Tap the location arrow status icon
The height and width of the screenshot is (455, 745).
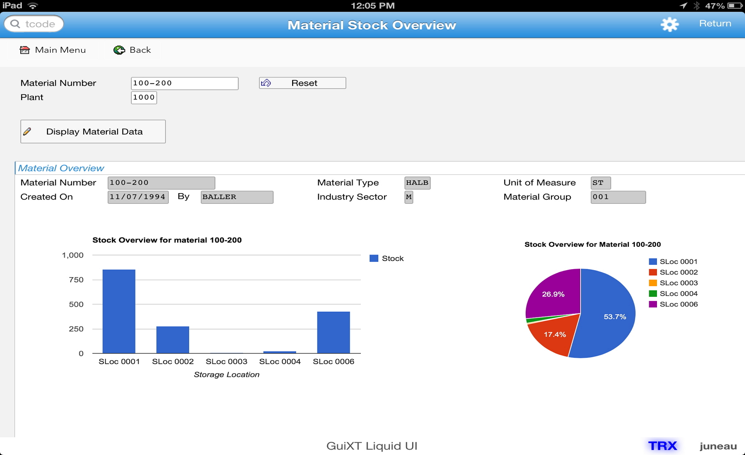pos(683,6)
